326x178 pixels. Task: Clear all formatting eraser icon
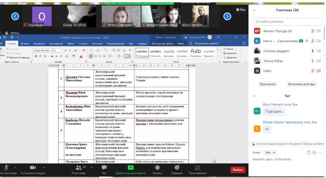click(x=84, y=50)
